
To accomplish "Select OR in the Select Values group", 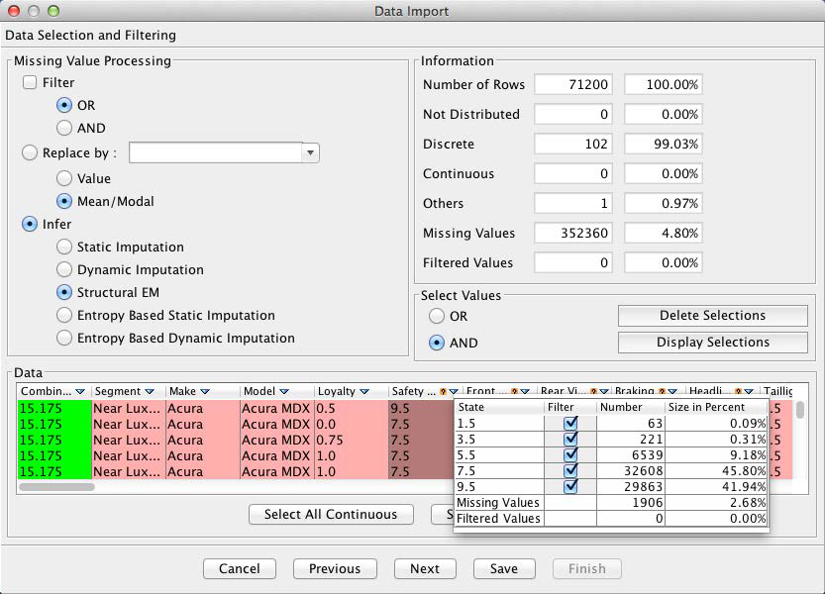I will tap(437, 317).
